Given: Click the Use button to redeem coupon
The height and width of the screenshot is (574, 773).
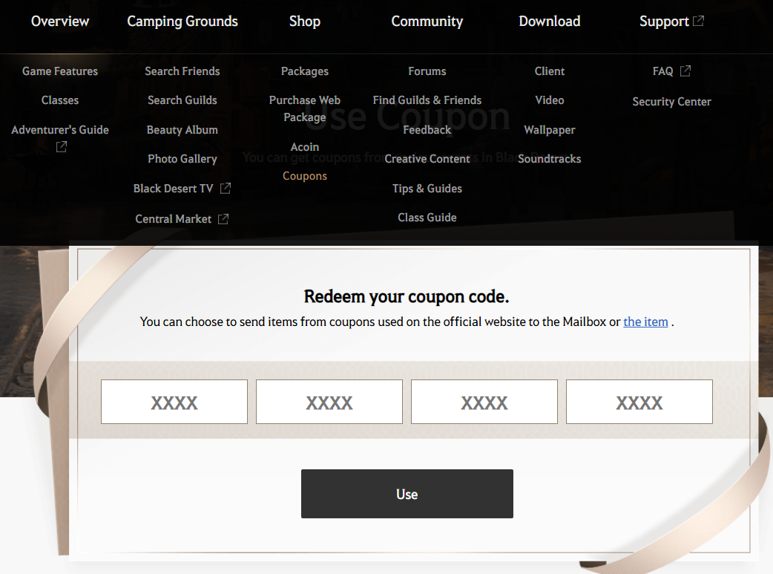Looking at the screenshot, I should (407, 494).
